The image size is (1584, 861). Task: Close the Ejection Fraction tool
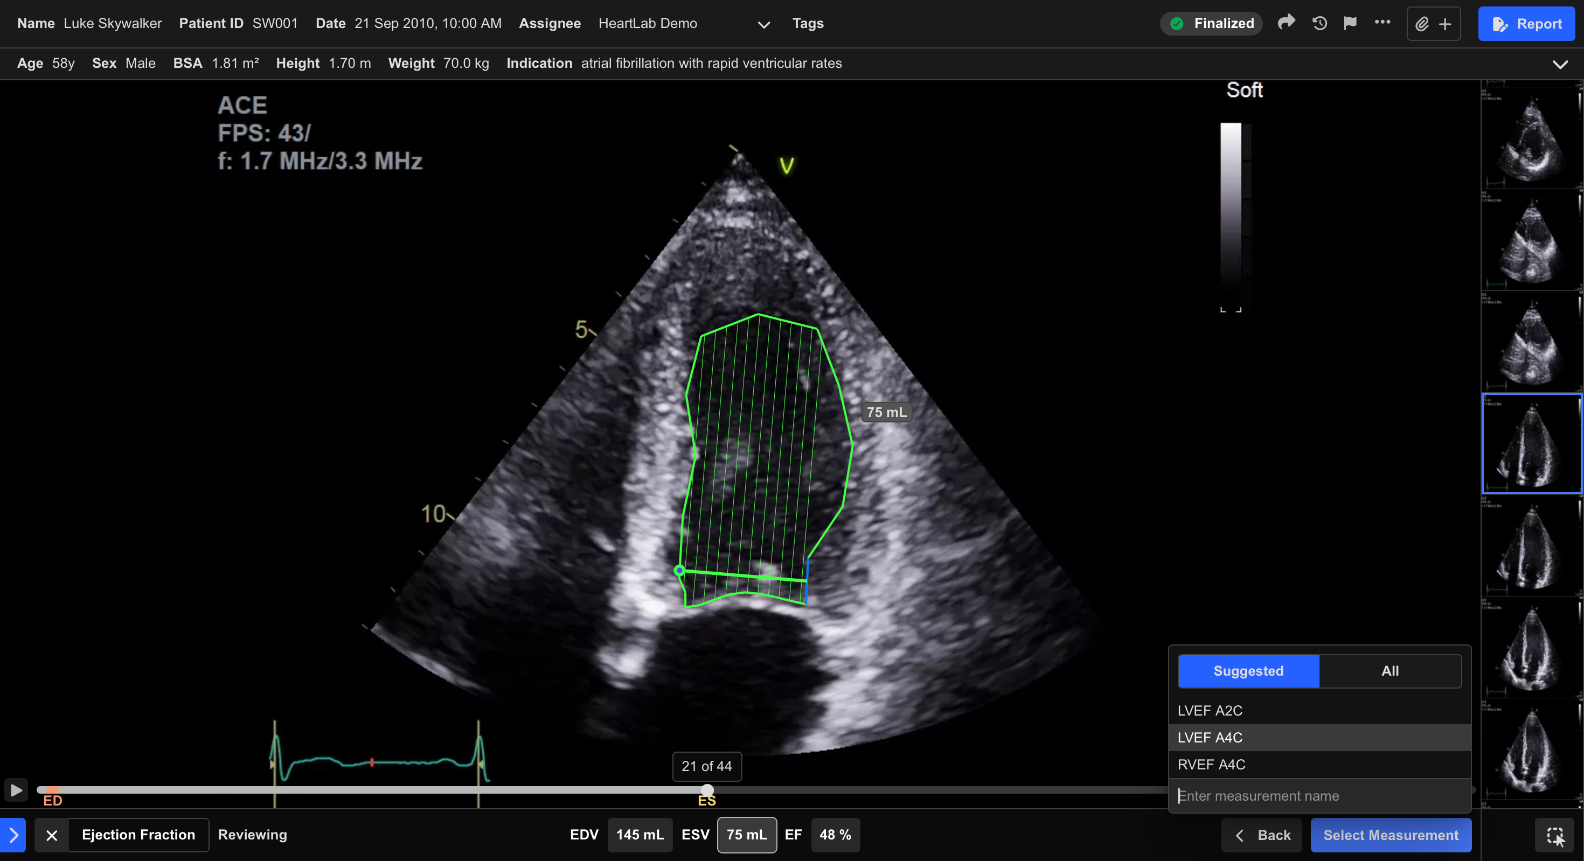coord(52,835)
